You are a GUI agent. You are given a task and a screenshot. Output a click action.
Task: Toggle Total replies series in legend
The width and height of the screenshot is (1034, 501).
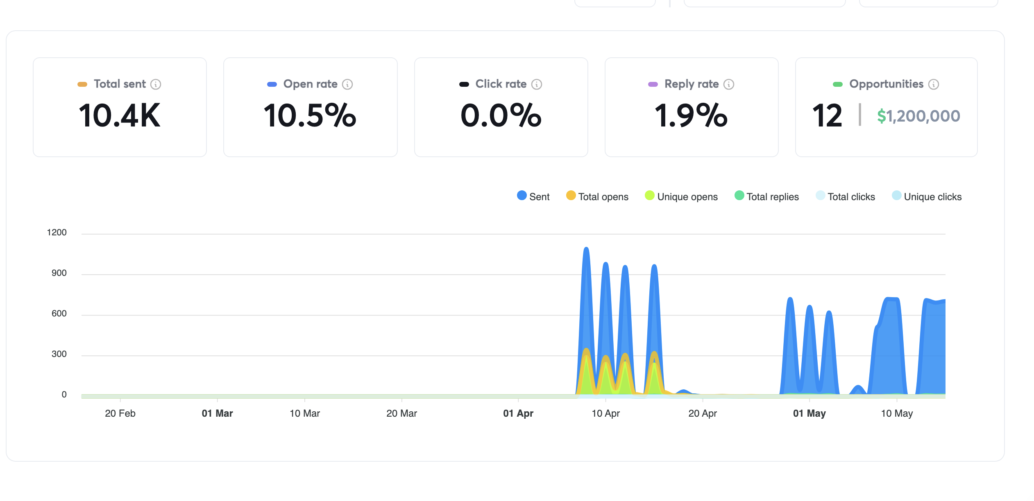click(x=766, y=196)
